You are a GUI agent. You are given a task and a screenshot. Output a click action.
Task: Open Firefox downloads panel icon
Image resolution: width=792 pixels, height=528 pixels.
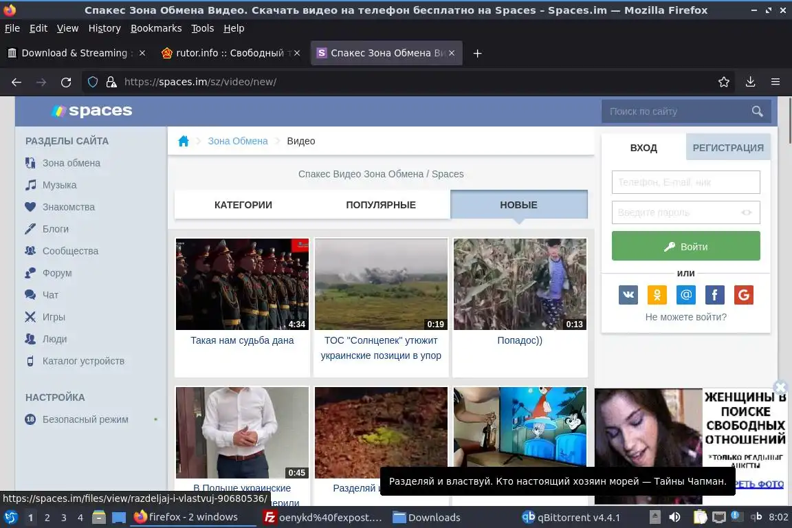pos(751,82)
